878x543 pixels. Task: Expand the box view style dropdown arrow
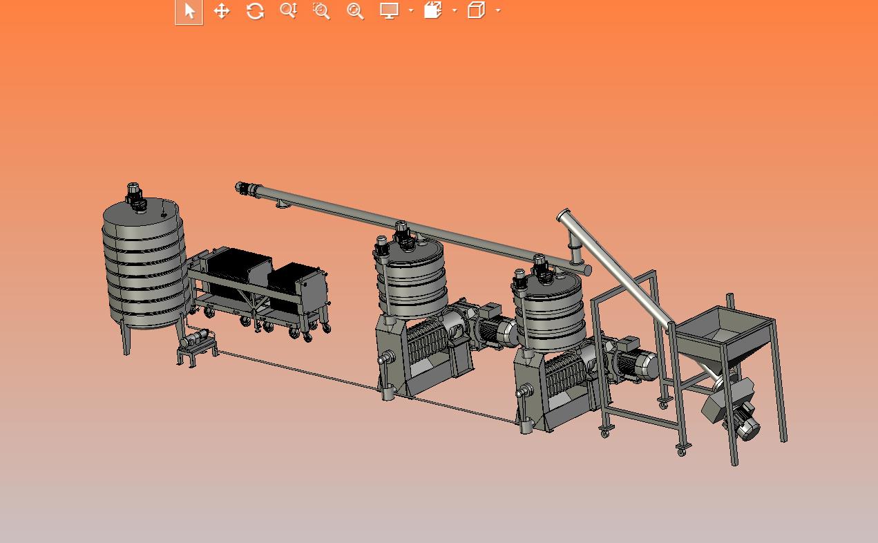(498, 10)
